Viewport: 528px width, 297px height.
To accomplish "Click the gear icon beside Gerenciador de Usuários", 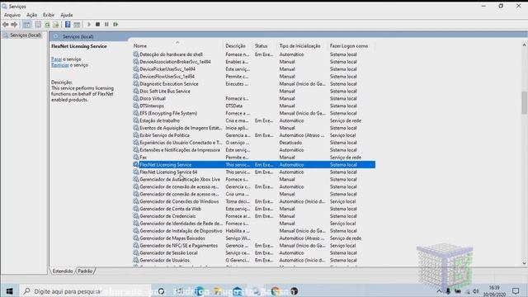I will pyautogui.click(x=136, y=261).
